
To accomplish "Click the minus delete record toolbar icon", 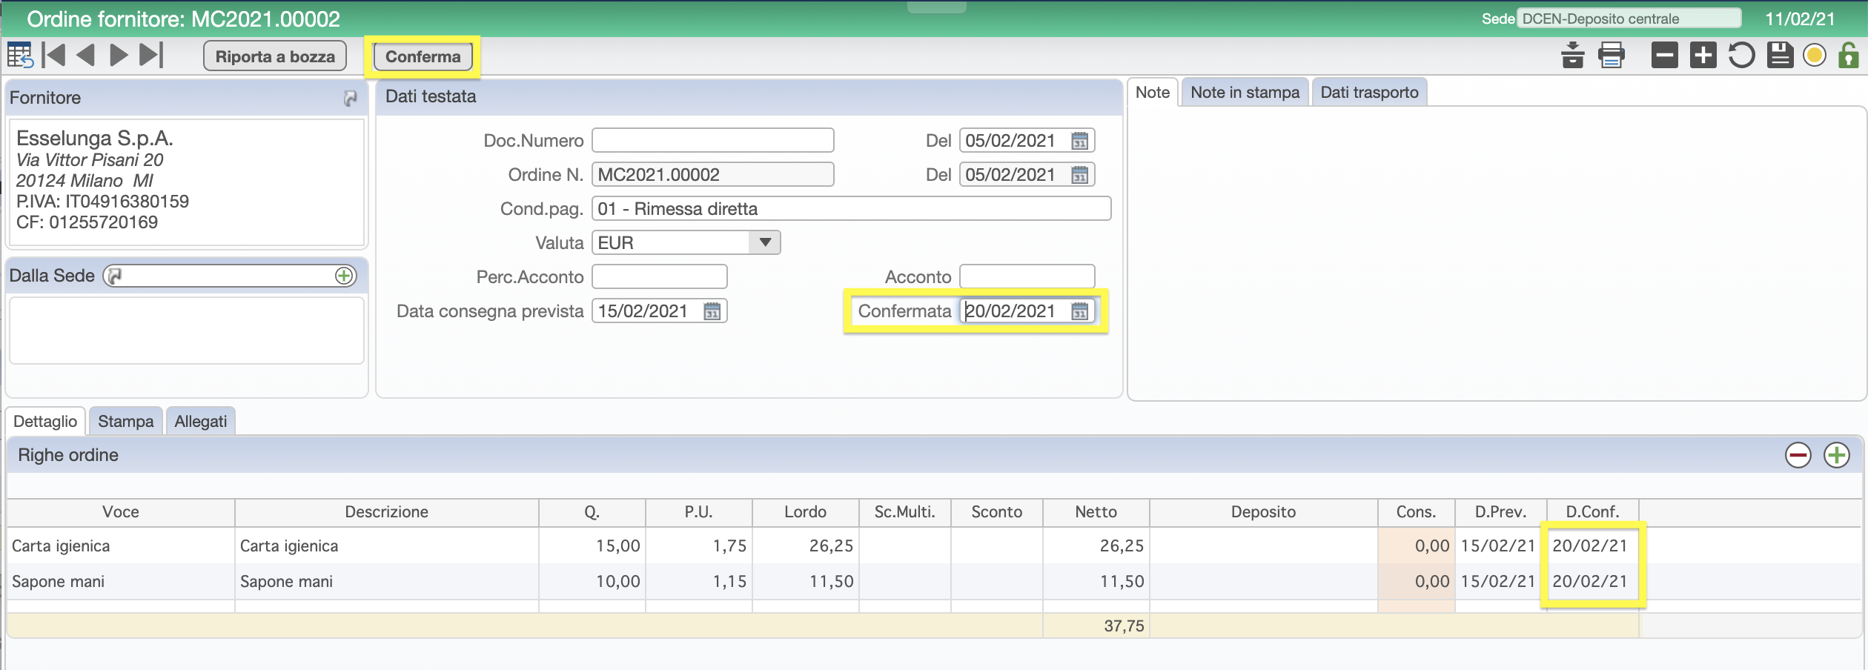I will [1665, 56].
